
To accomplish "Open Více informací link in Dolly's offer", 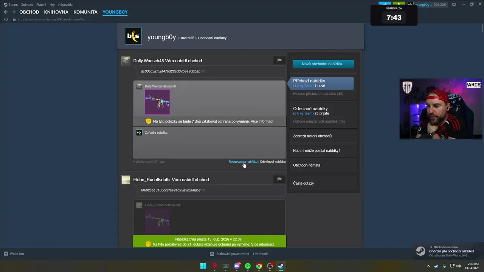I will point(262,121).
